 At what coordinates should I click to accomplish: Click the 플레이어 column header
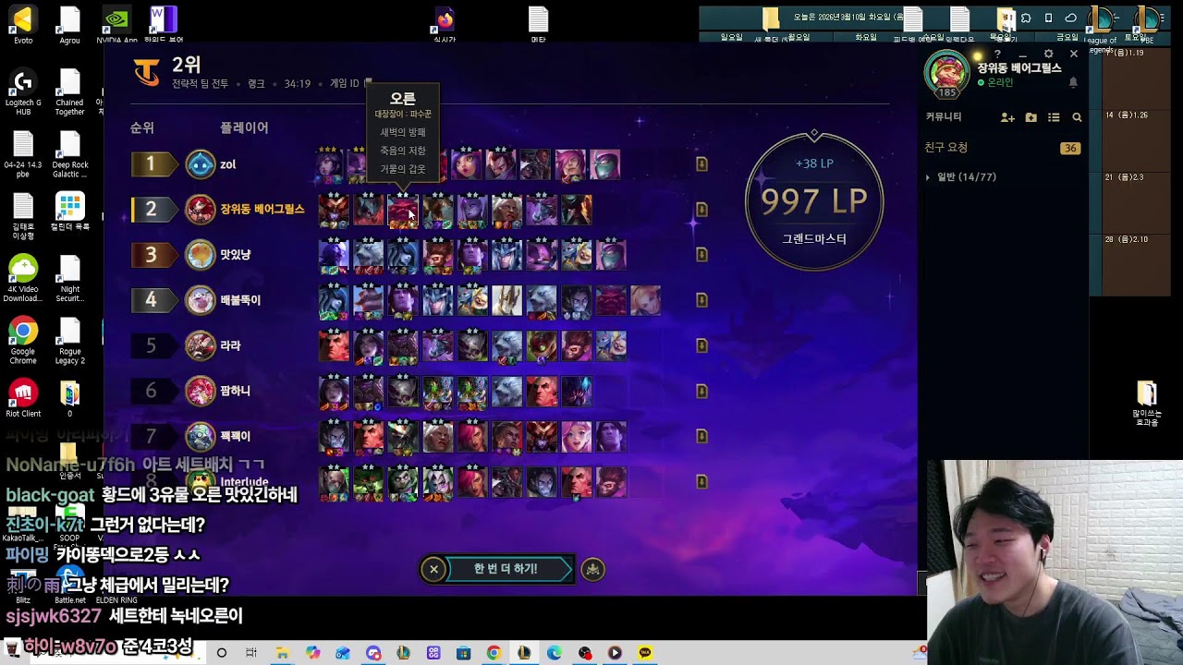click(x=244, y=128)
